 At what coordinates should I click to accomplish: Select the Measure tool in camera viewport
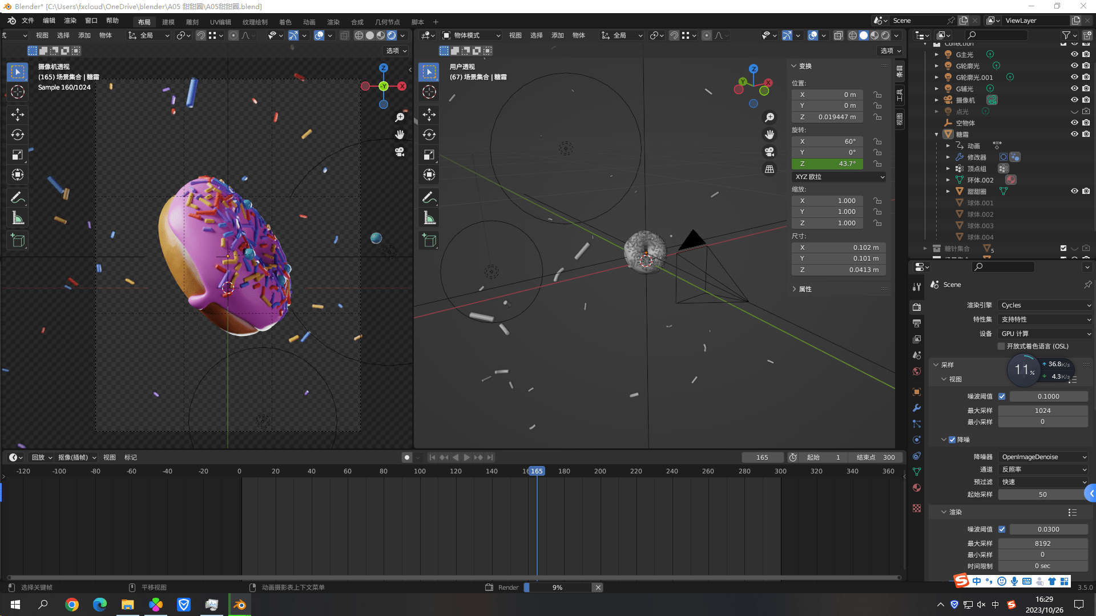[18, 217]
